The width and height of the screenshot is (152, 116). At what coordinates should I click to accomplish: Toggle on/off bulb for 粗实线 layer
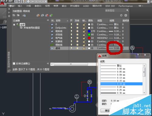pyautogui.click(x=71, y=31)
